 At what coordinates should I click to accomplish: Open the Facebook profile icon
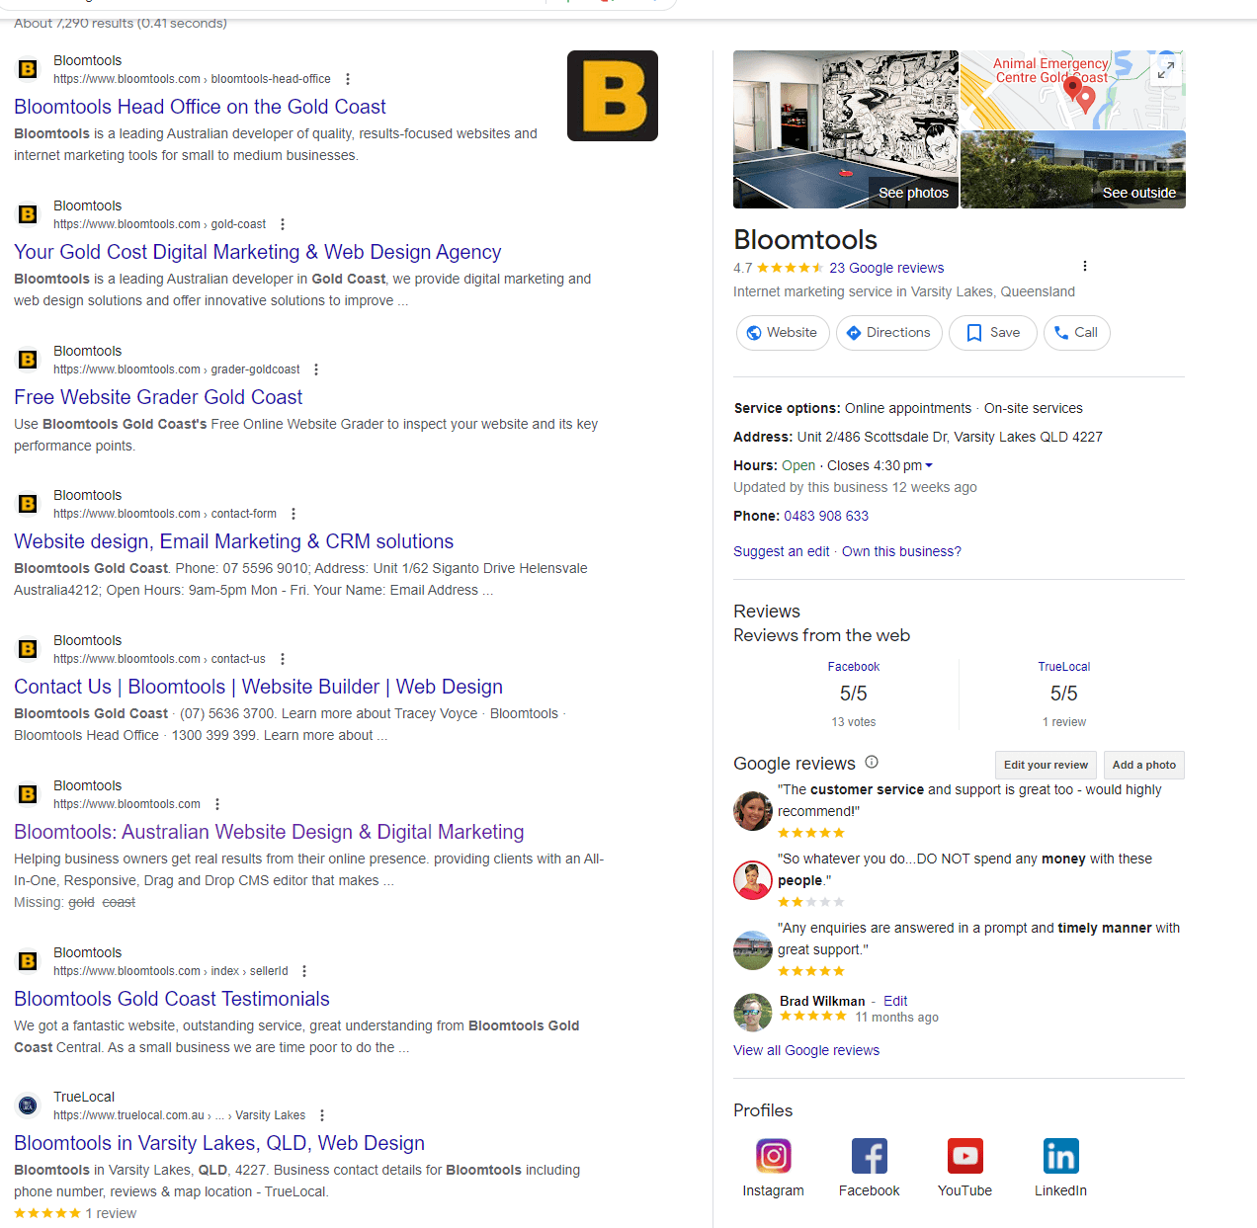[x=869, y=1156]
